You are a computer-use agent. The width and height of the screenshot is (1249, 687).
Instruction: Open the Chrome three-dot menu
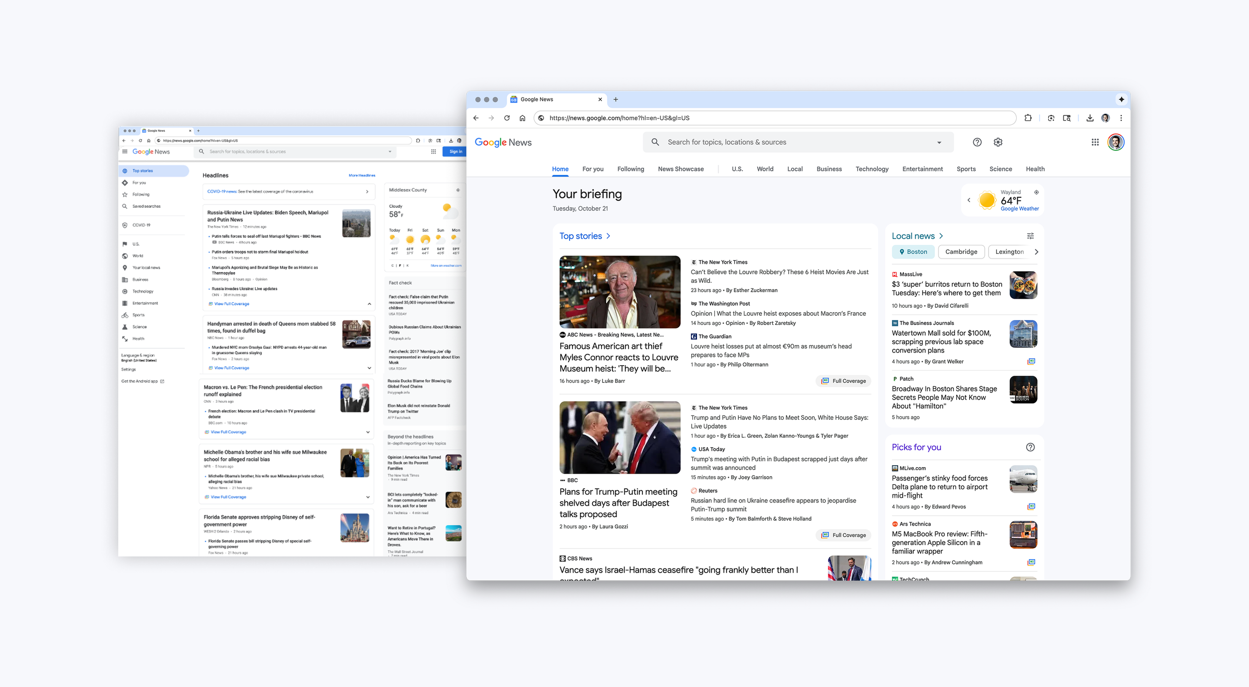(x=1121, y=118)
